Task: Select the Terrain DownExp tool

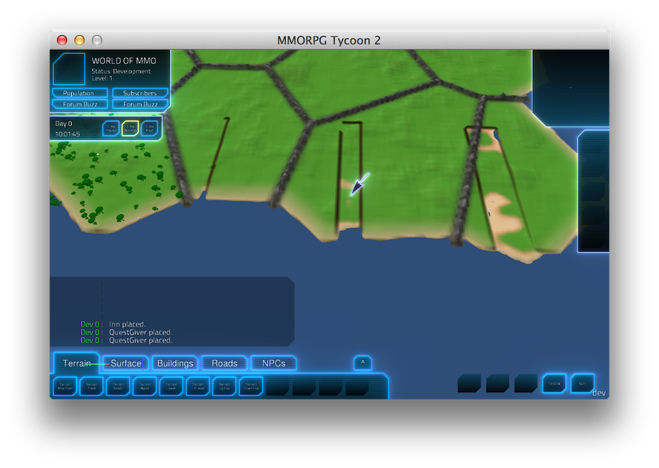Action: pyautogui.click(x=251, y=386)
